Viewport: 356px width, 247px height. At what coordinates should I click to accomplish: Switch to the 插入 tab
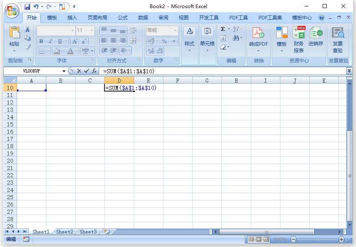[x=72, y=18]
